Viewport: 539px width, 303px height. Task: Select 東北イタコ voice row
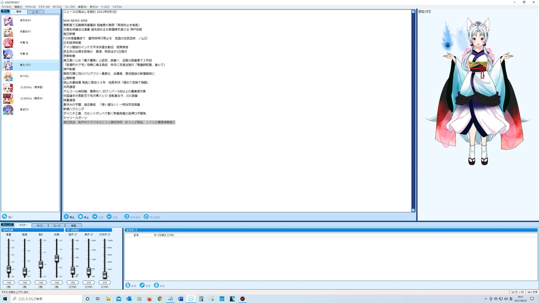click(30, 65)
